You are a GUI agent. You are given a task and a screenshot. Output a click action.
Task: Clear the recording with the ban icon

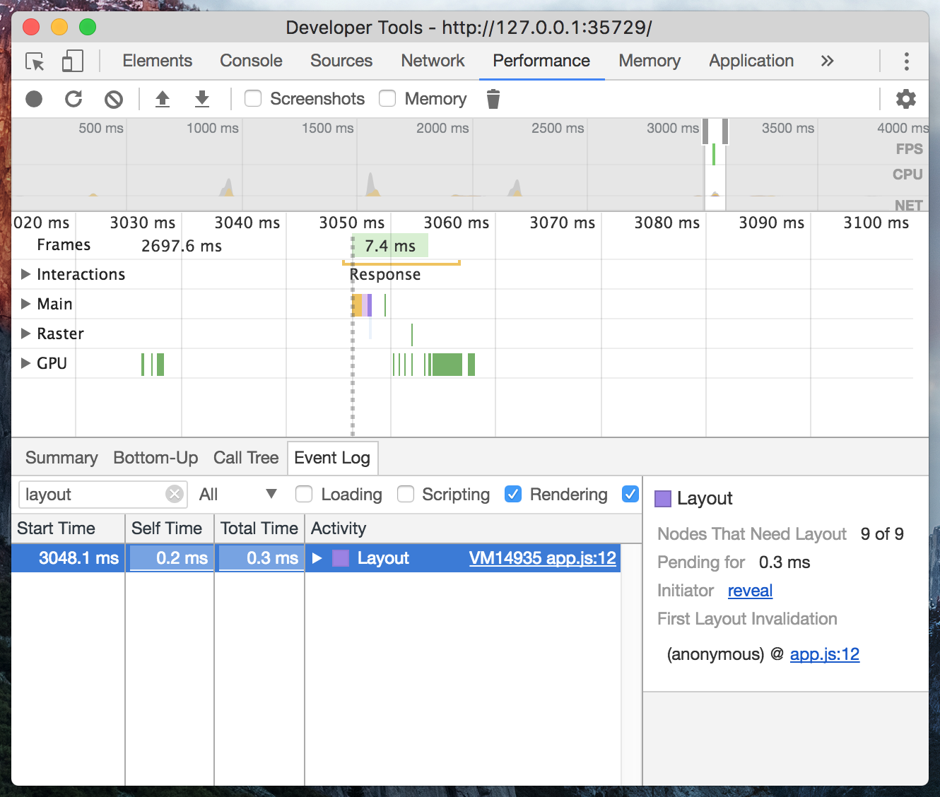pyautogui.click(x=114, y=100)
